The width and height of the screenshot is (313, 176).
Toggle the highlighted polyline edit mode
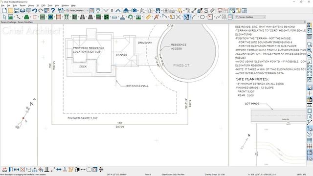186,17
